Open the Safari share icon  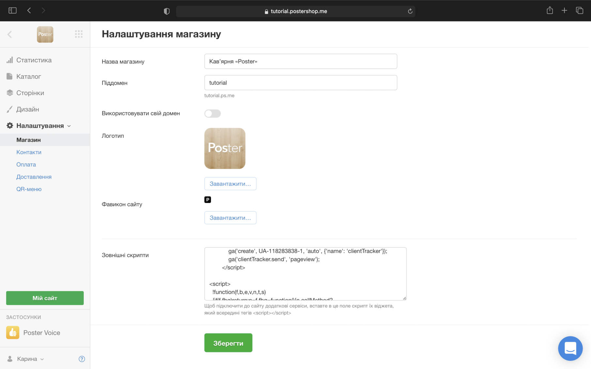tap(550, 10)
